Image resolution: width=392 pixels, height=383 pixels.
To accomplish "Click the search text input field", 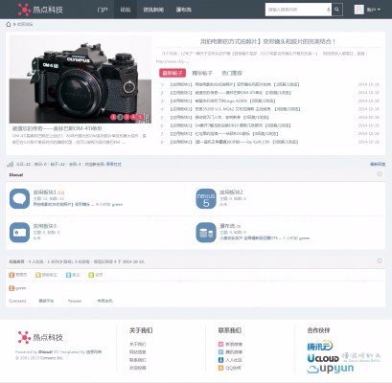I will click(295, 10).
